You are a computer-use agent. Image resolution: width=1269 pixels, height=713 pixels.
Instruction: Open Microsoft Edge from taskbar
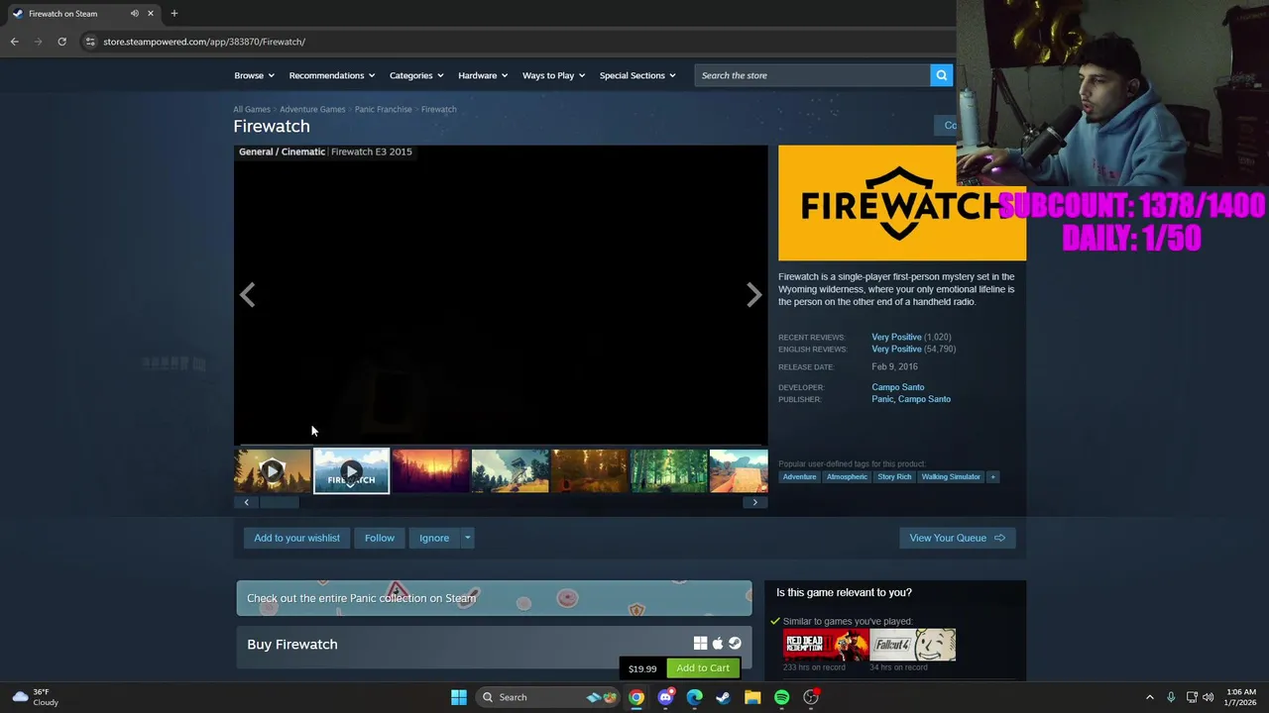(694, 697)
